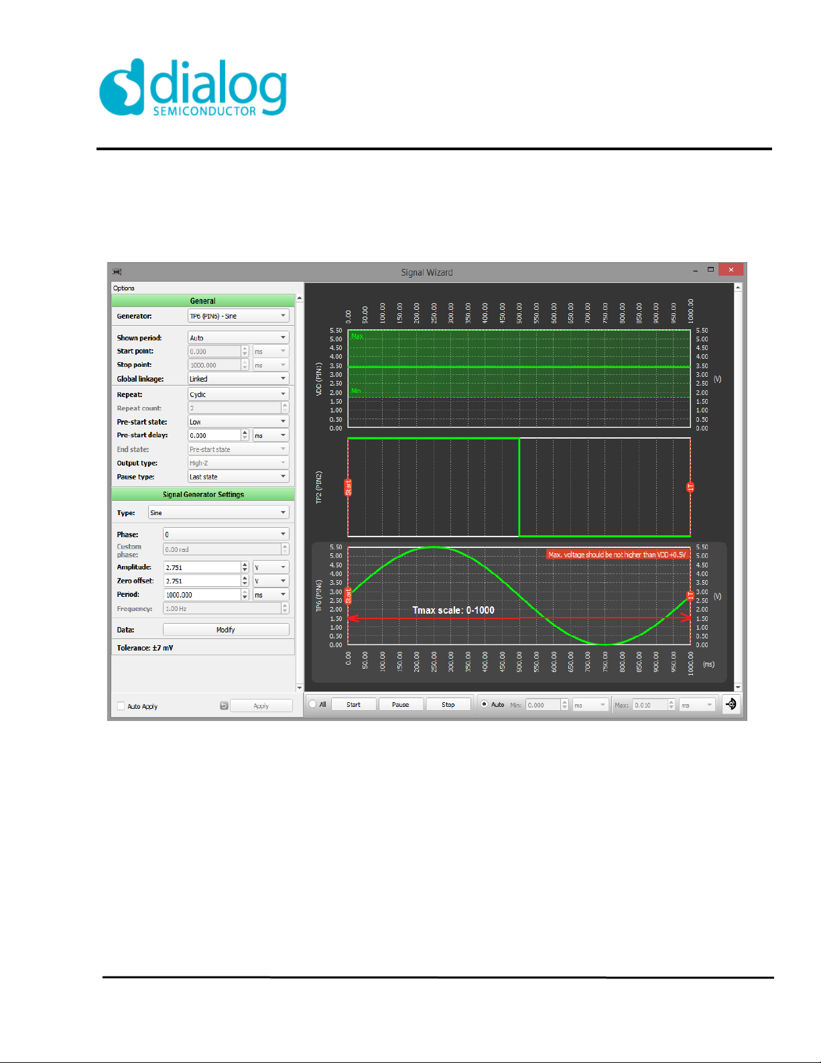This screenshot has height=1063, width=821.
Task: Enable the Auto Apply checkbox
Action: tap(121, 706)
